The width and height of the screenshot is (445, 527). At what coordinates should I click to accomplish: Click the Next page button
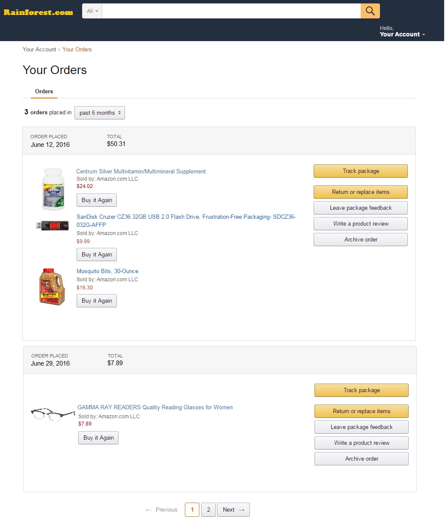pos(233,509)
